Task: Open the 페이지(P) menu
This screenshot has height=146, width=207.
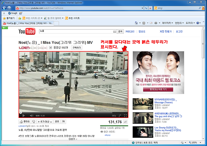Action: tap(167, 23)
